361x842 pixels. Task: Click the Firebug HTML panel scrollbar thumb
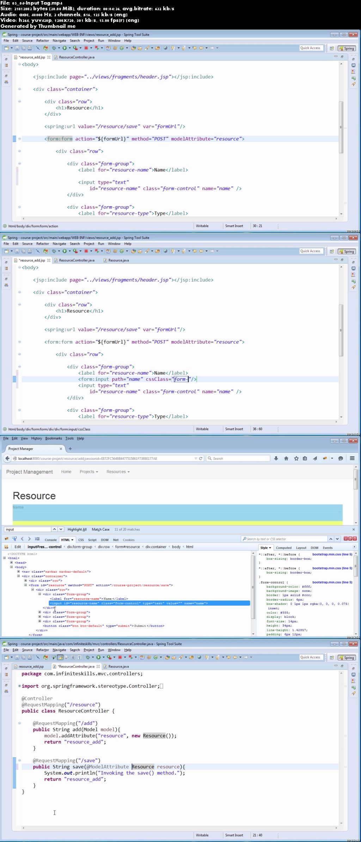click(253, 587)
